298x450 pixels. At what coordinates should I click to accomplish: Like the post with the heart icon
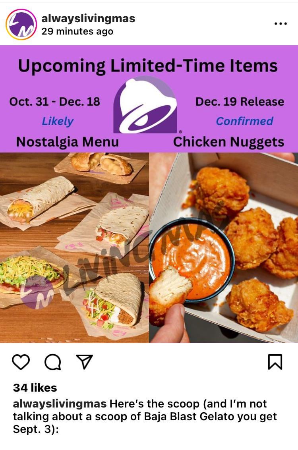(21, 361)
